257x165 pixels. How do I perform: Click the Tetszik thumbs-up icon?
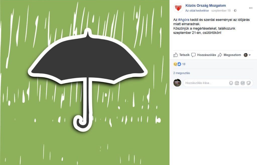tap(175, 55)
